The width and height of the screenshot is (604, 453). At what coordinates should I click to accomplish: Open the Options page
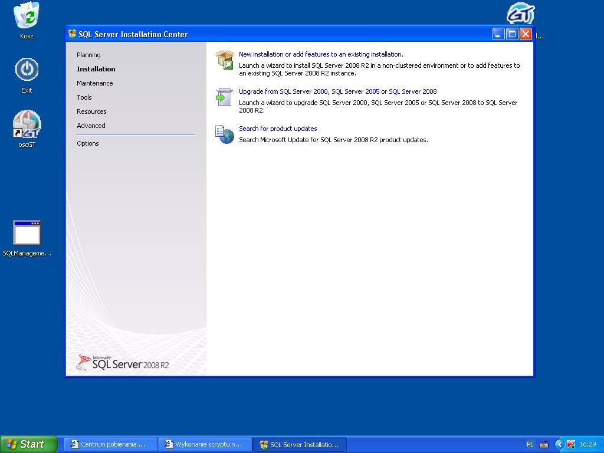[x=87, y=143]
